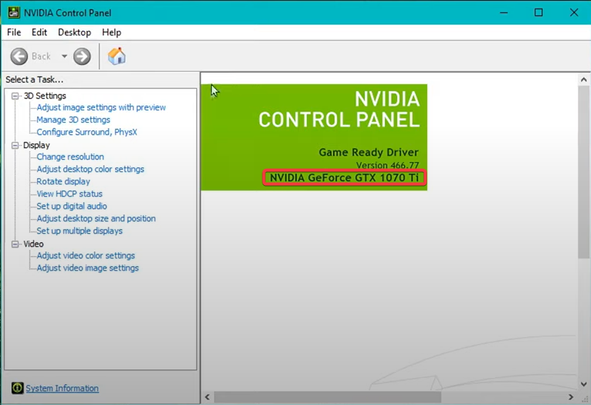This screenshot has width=591, height=405.
Task: Click the NVIDIA icon in title bar
Action: coord(14,12)
